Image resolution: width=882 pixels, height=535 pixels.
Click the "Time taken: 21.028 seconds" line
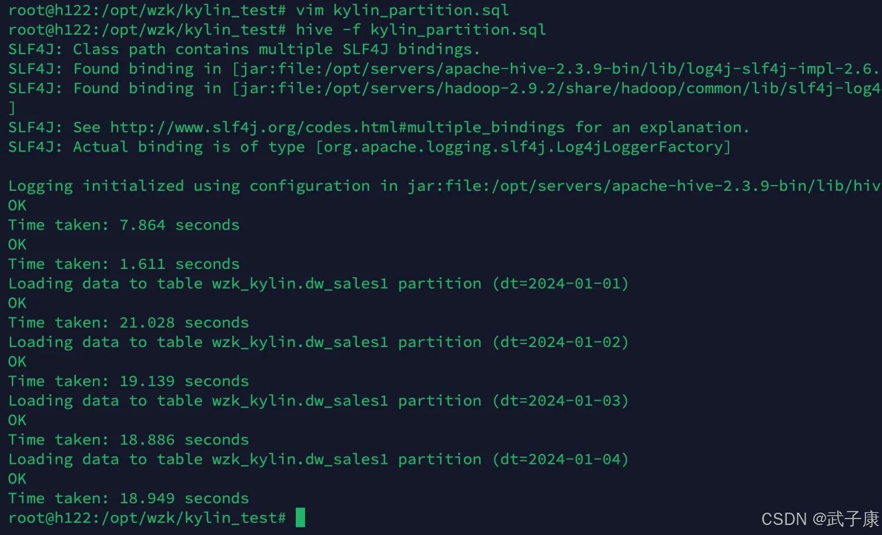(128, 322)
